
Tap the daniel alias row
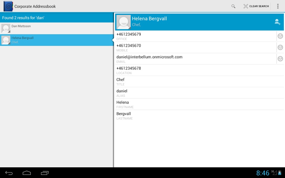pos(199,93)
